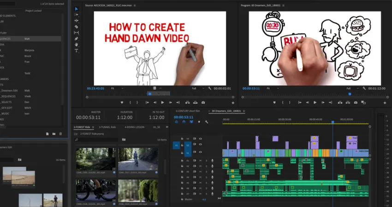The height and width of the screenshot is (207, 392).
Task: Switch to the 3-TUNNEL Ride tab
Action: click(107, 127)
